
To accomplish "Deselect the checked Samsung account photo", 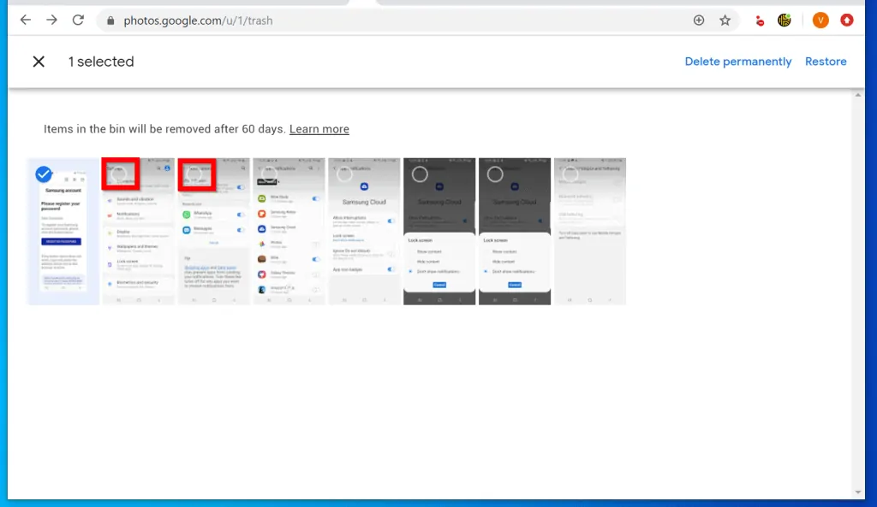I will click(x=44, y=174).
